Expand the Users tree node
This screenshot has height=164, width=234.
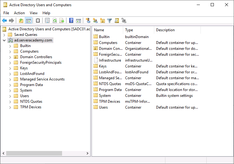[10, 96]
